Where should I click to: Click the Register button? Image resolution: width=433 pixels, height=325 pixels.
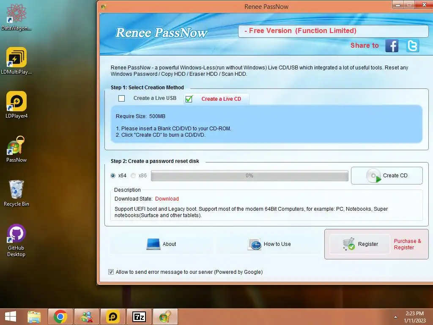pos(359,244)
